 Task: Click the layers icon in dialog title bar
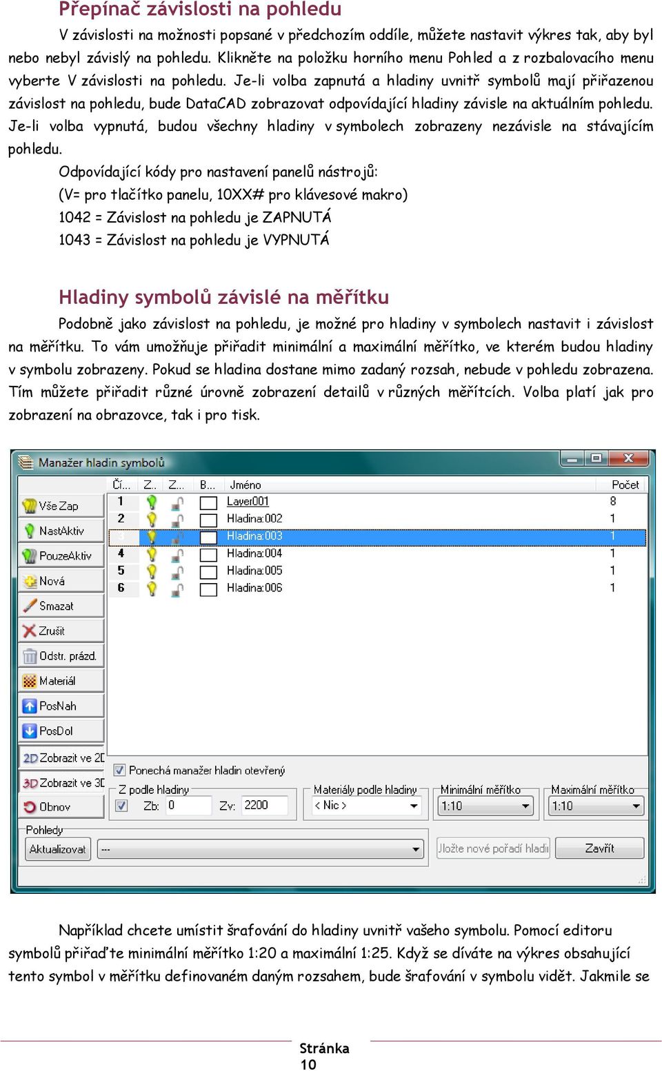(26, 462)
